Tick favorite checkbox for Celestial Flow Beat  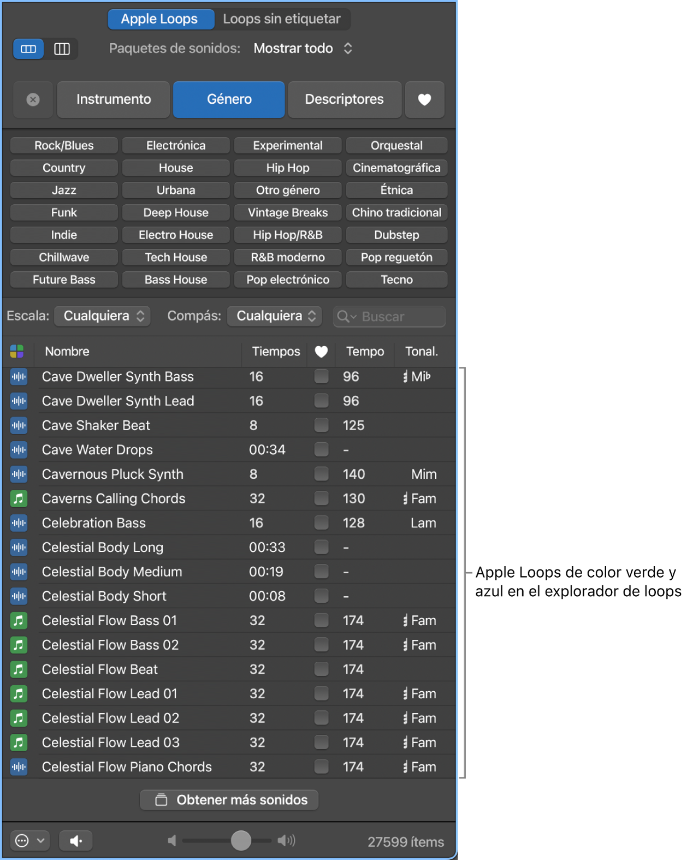321,669
